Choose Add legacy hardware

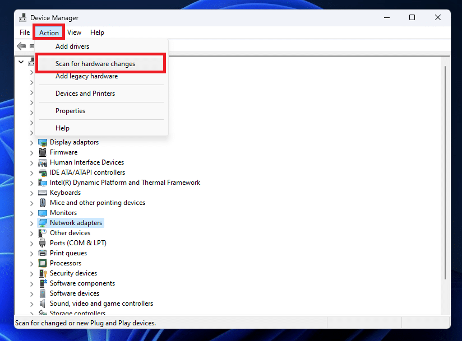87,76
